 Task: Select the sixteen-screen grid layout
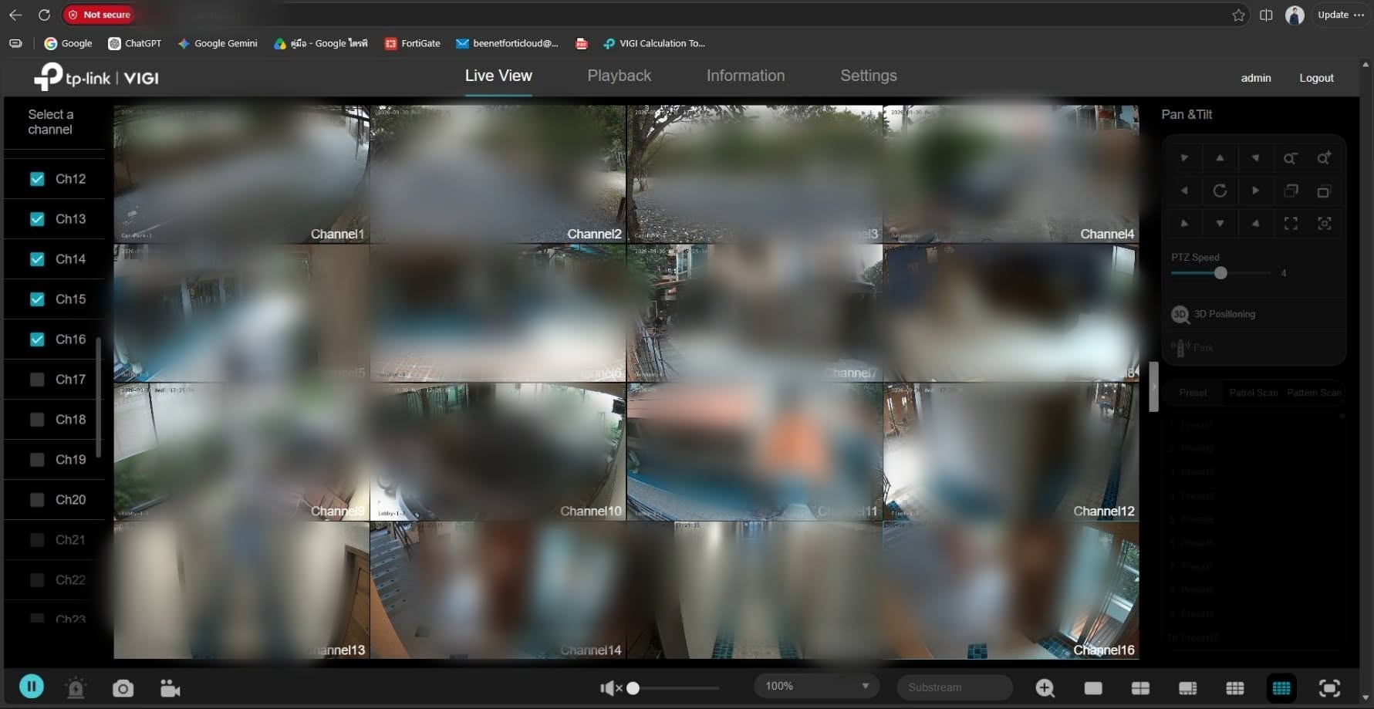(1281, 688)
